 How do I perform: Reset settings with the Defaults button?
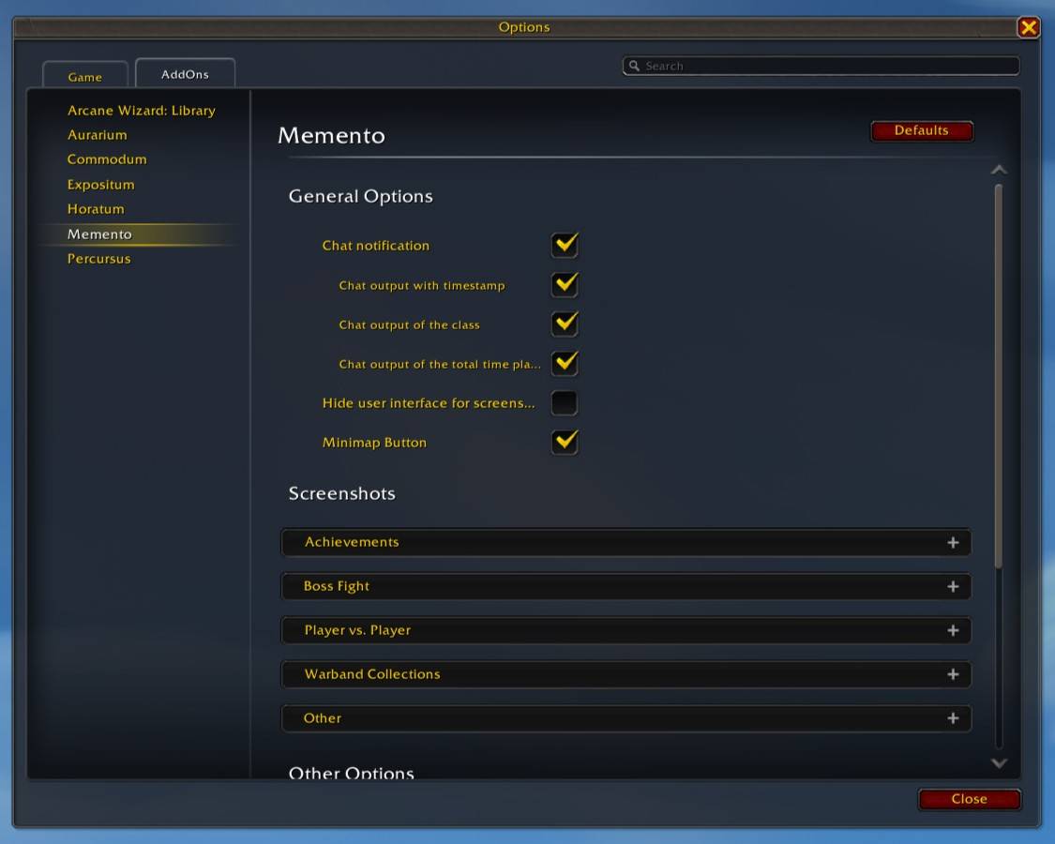point(922,130)
